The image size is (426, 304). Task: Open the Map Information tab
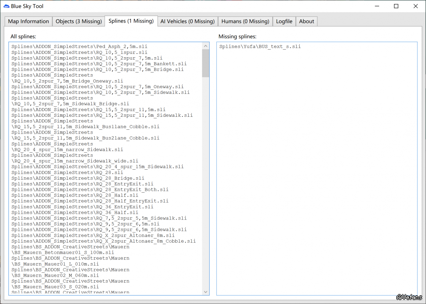[x=29, y=21]
